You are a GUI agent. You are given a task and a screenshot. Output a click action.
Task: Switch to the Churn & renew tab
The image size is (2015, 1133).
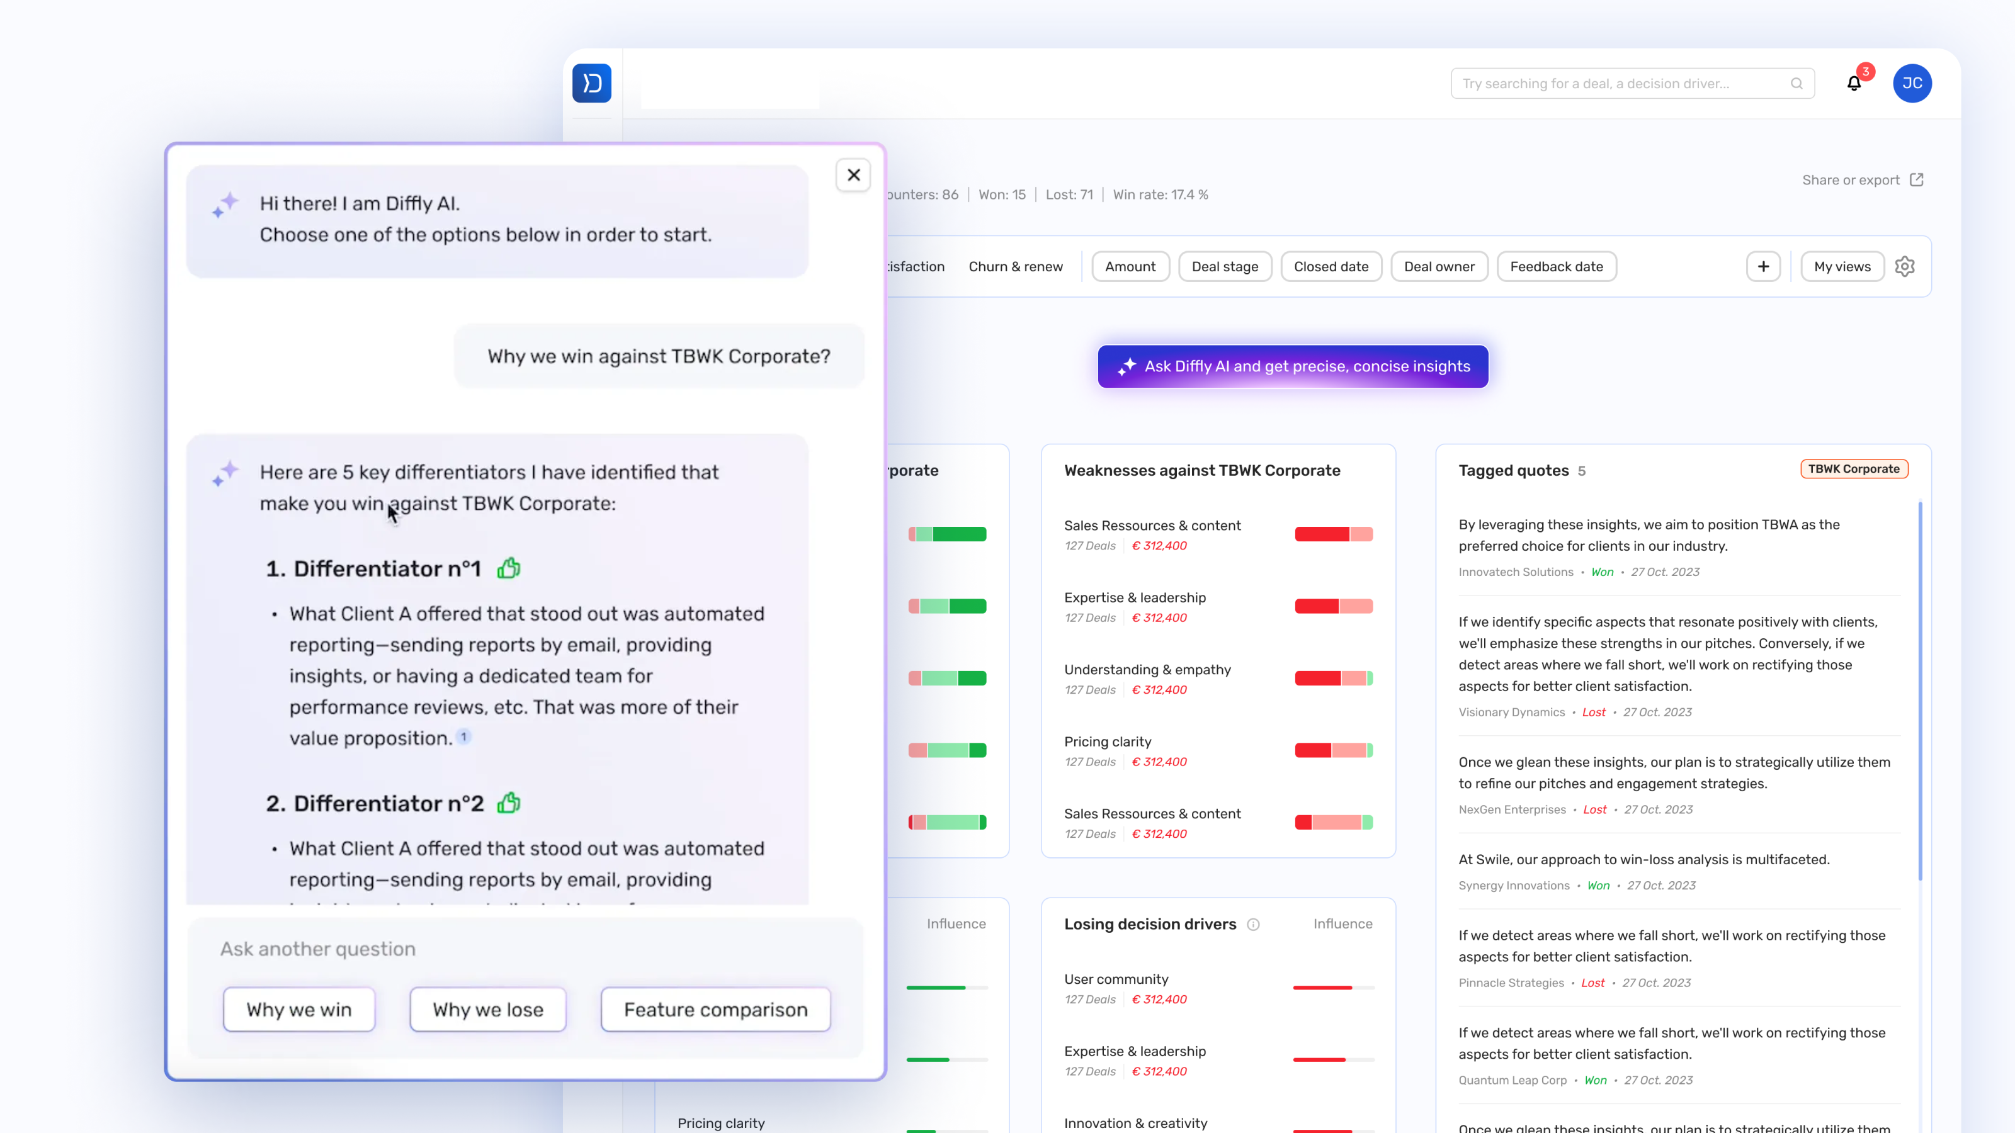pyautogui.click(x=1015, y=267)
